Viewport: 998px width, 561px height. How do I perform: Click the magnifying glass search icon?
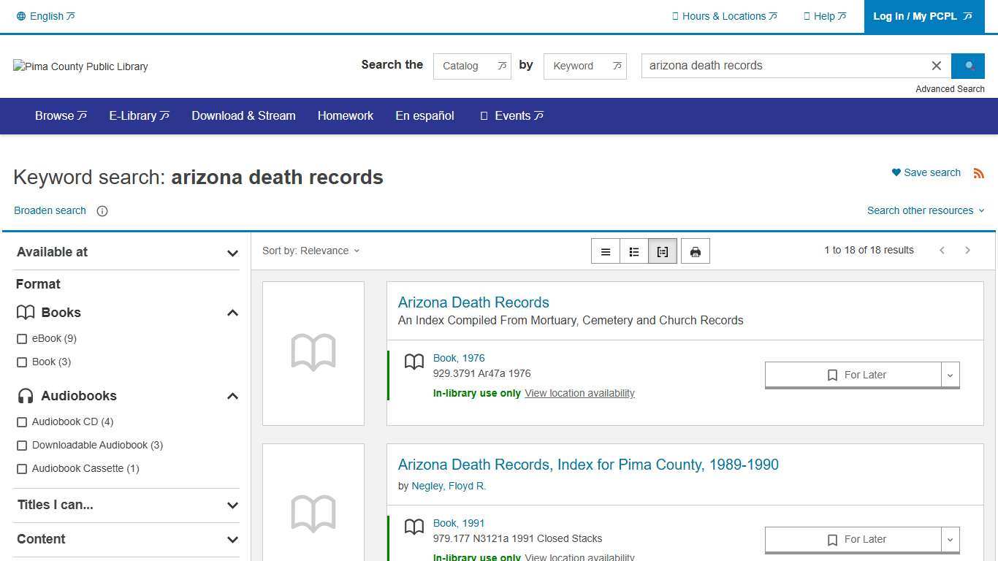[x=968, y=66]
